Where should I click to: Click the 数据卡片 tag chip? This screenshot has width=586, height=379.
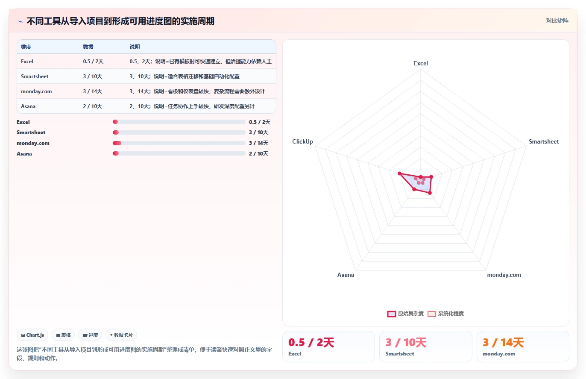click(121, 335)
